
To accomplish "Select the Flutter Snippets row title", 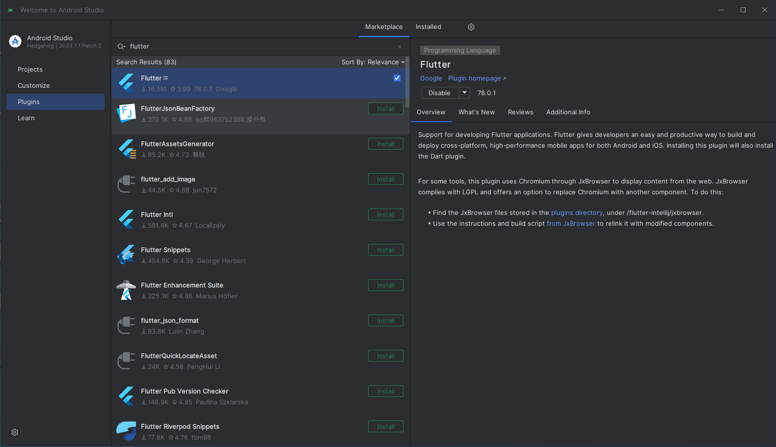I will coord(165,250).
